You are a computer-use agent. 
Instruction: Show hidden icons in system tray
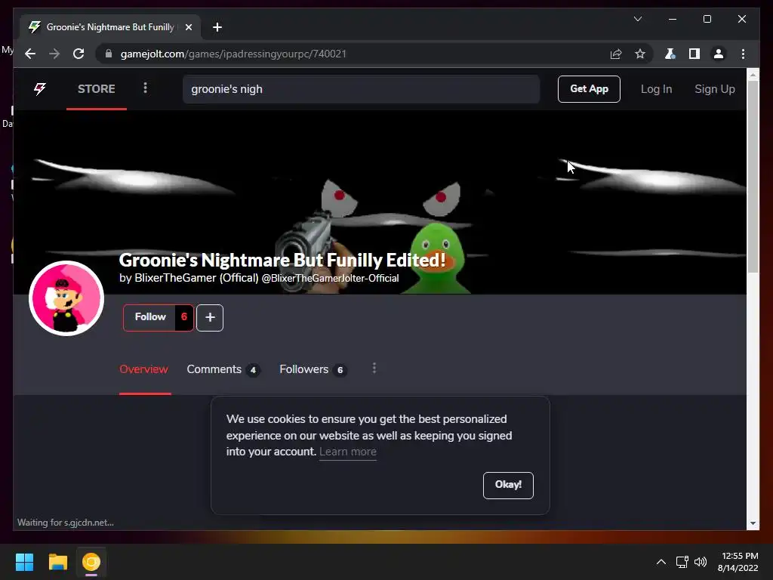click(661, 562)
